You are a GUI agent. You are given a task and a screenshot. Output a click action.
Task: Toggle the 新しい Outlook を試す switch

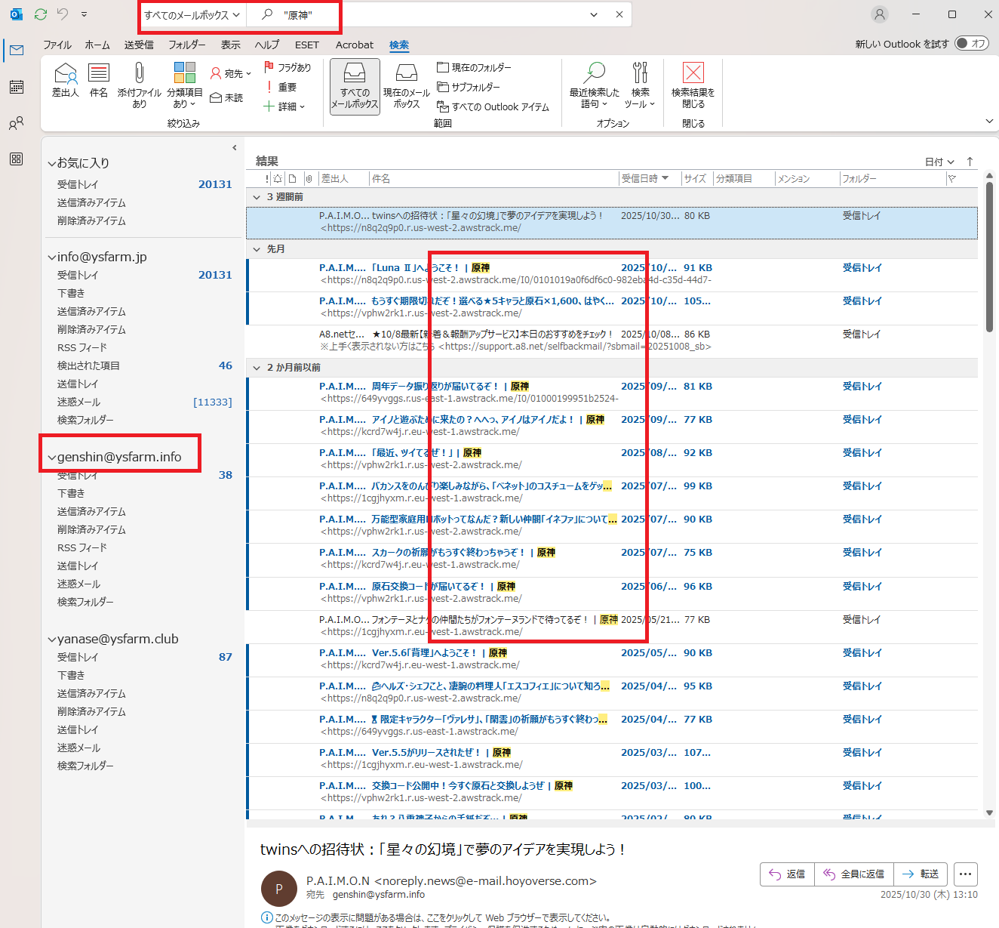[x=972, y=44]
